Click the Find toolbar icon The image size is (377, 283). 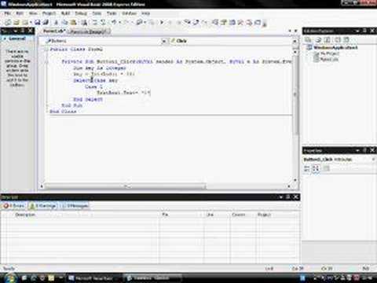[84, 23]
